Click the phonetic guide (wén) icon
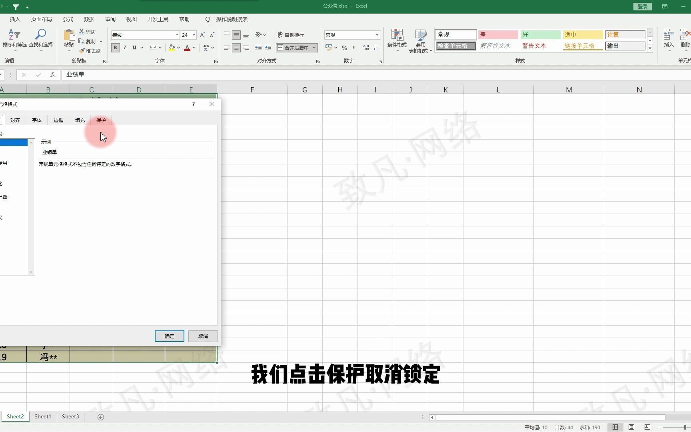This screenshot has width=691, height=432. [206, 48]
